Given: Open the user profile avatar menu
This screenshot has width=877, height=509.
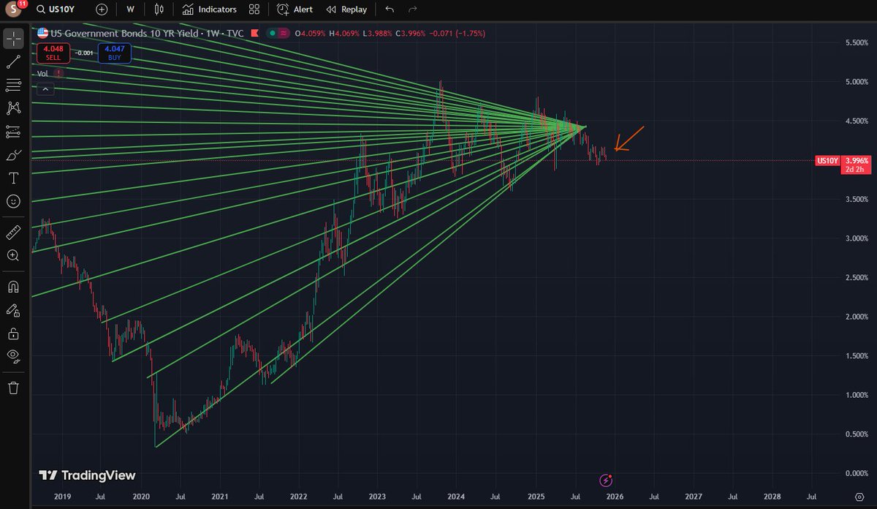Looking at the screenshot, I should coord(15,10).
